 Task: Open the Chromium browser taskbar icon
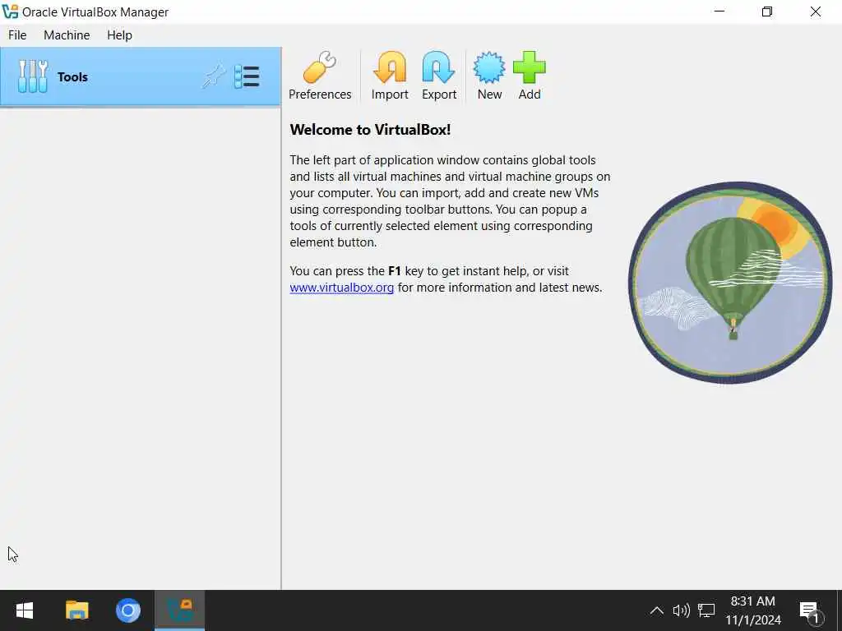coord(127,610)
